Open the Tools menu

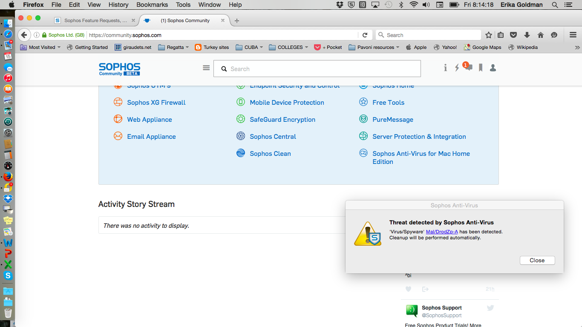pyautogui.click(x=183, y=5)
